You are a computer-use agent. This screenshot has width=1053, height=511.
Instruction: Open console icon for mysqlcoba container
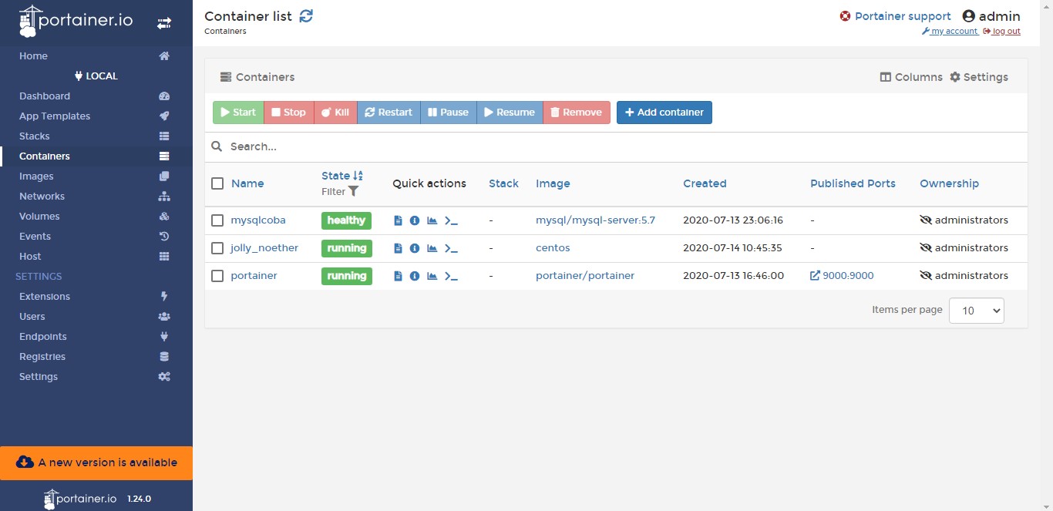[452, 220]
